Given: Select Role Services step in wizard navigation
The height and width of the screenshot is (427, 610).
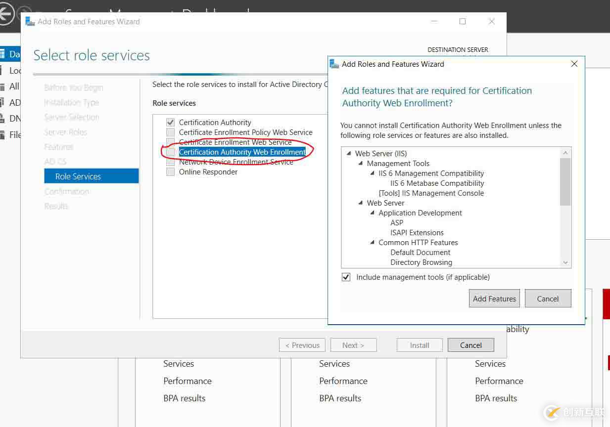Looking at the screenshot, I should click(78, 176).
